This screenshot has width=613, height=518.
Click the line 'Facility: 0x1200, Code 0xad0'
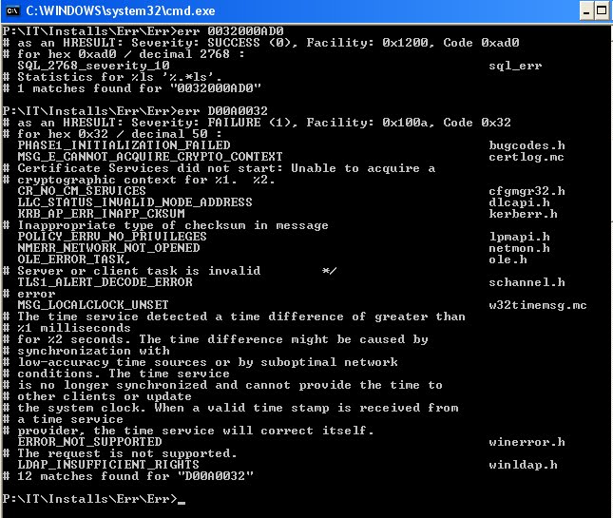(412, 43)
